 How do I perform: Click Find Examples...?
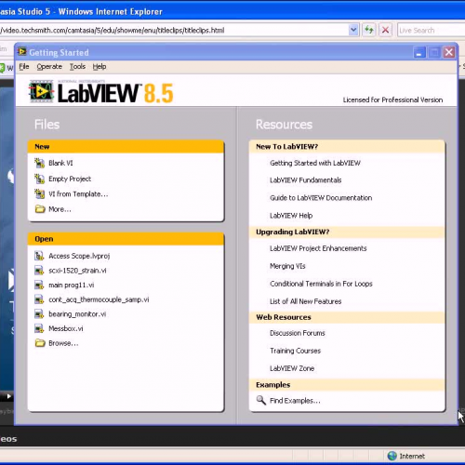[295, 401]
